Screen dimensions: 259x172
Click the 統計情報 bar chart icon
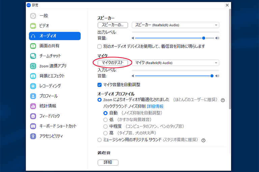(x=33, y=106)
